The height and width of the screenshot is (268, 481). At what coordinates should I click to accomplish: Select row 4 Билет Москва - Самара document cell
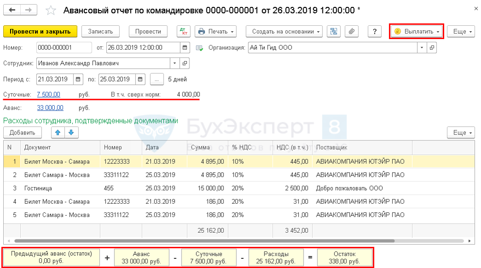point(60,201)
